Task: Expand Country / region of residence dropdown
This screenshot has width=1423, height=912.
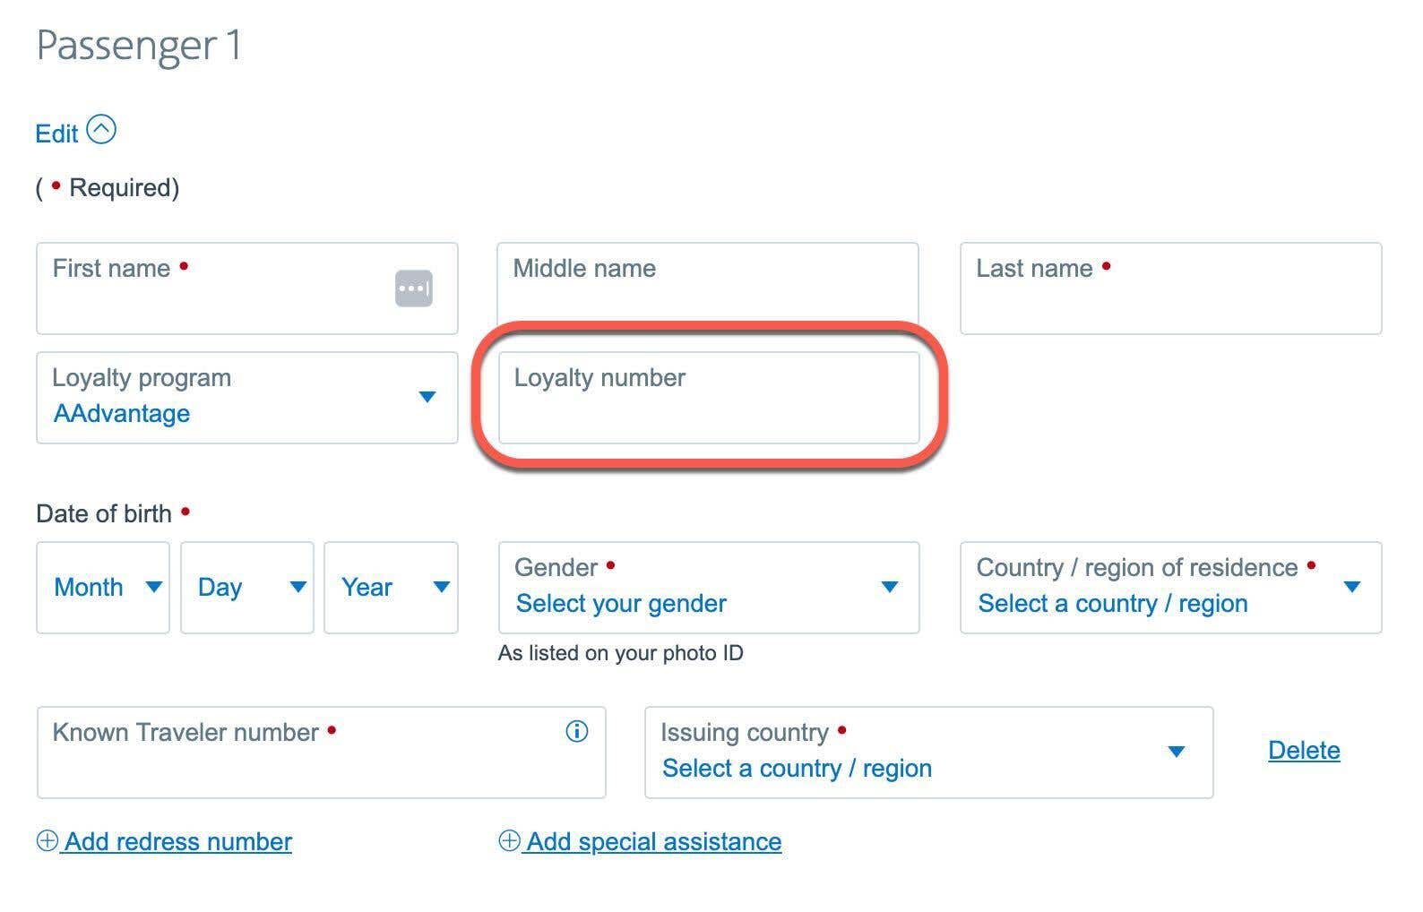Action: [x=1170, y=587]
